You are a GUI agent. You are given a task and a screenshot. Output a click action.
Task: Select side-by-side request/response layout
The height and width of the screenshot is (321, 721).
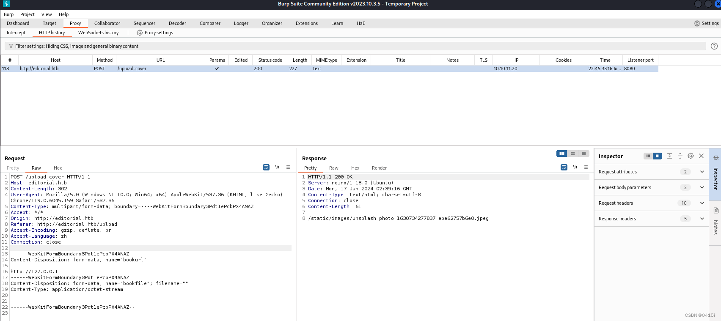click(x=562, y=154)
